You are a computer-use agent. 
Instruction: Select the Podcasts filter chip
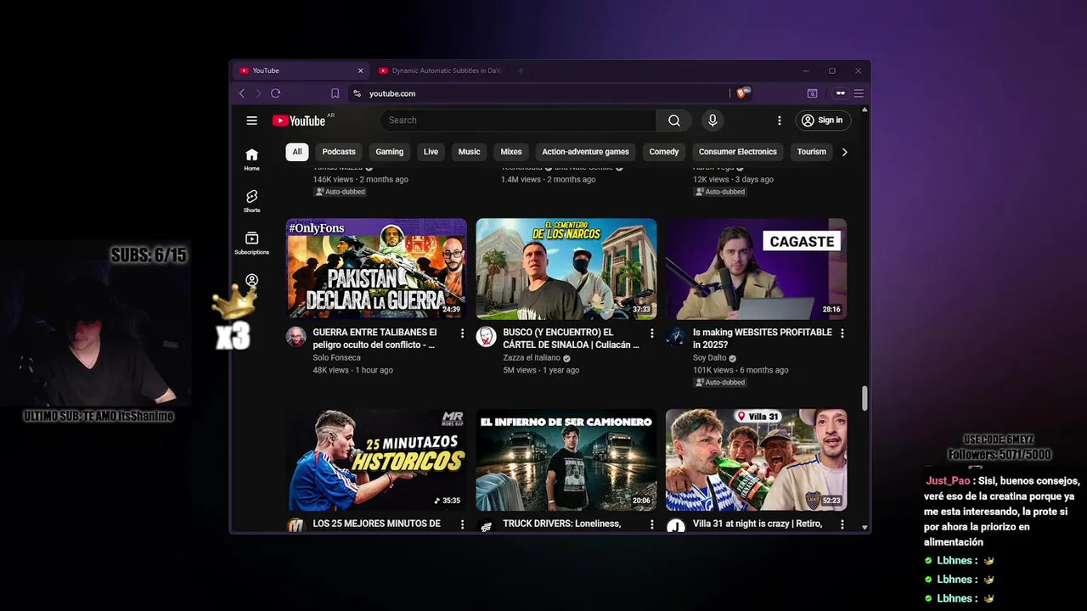tap(339, 152)
